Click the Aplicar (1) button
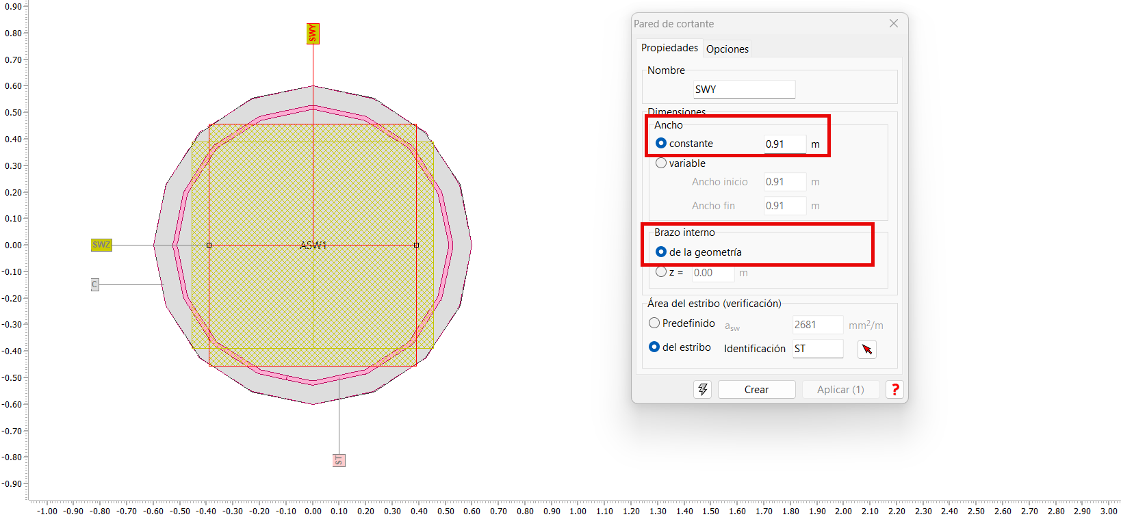The height and width of the screenshot is (519, 1121). pos(840,389)
